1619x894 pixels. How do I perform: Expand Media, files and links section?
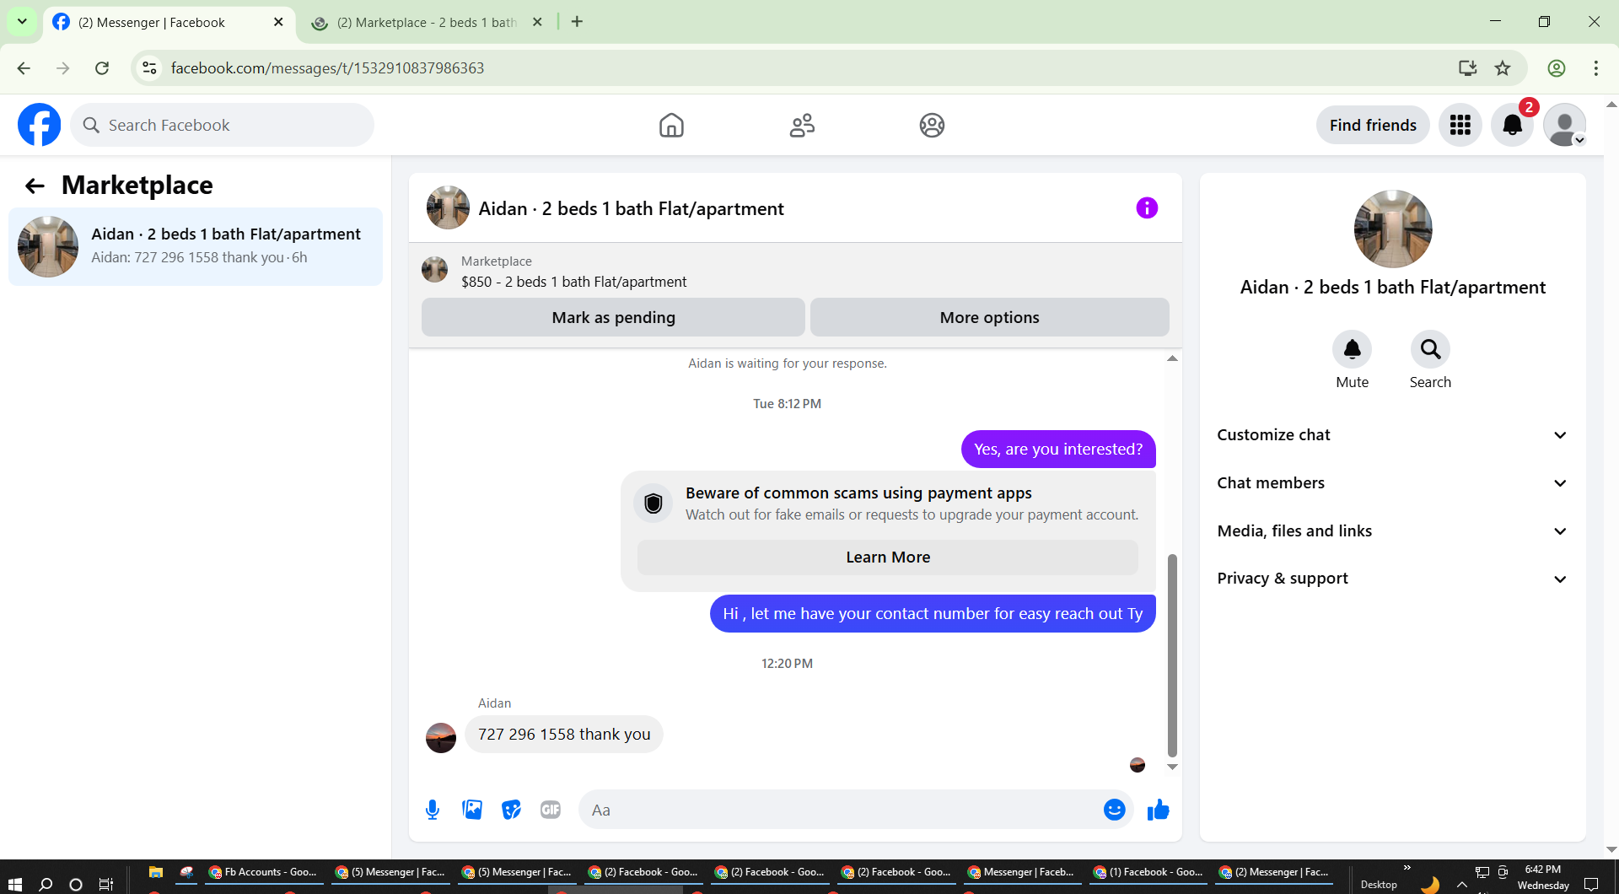[1393, 531]
